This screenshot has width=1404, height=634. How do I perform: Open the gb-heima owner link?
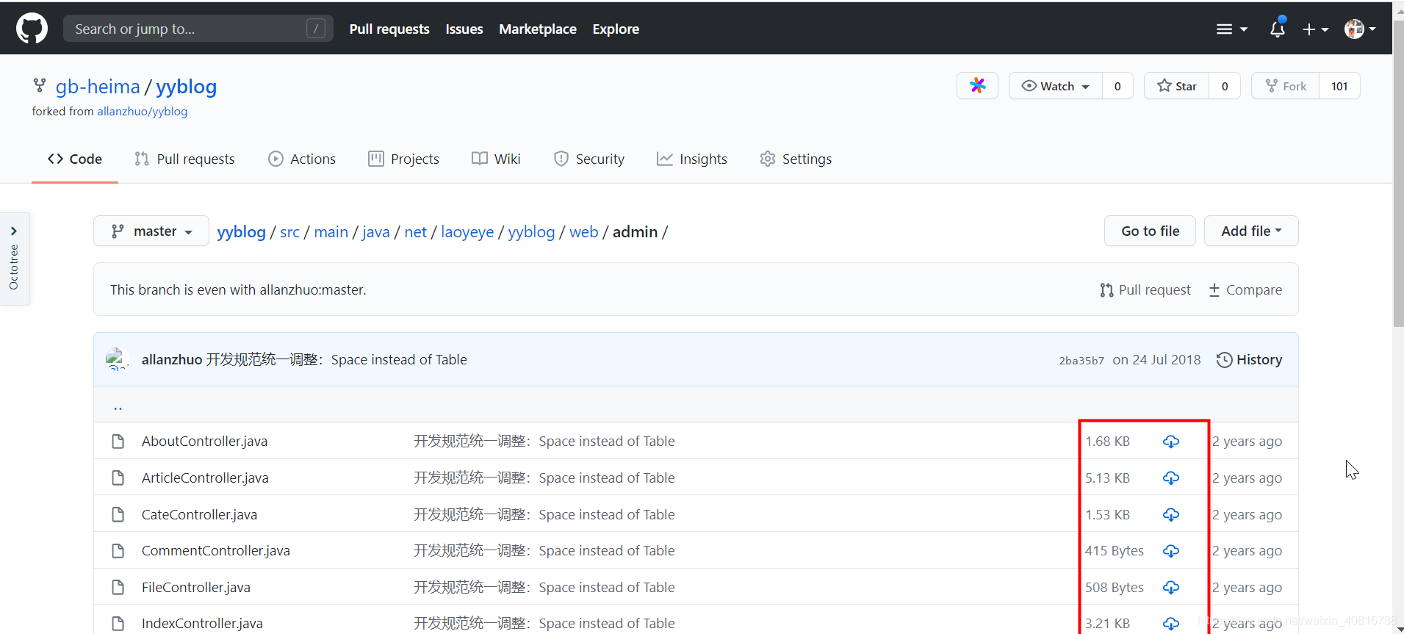(98, 87)
